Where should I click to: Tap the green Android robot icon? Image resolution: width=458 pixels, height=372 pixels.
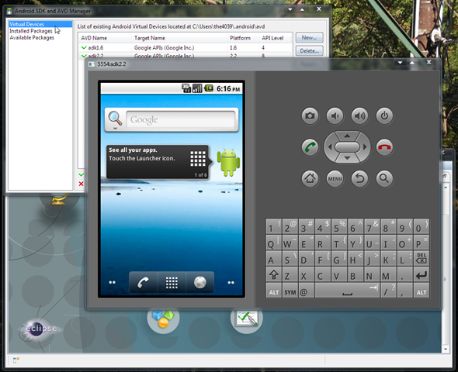click(228, 163)
